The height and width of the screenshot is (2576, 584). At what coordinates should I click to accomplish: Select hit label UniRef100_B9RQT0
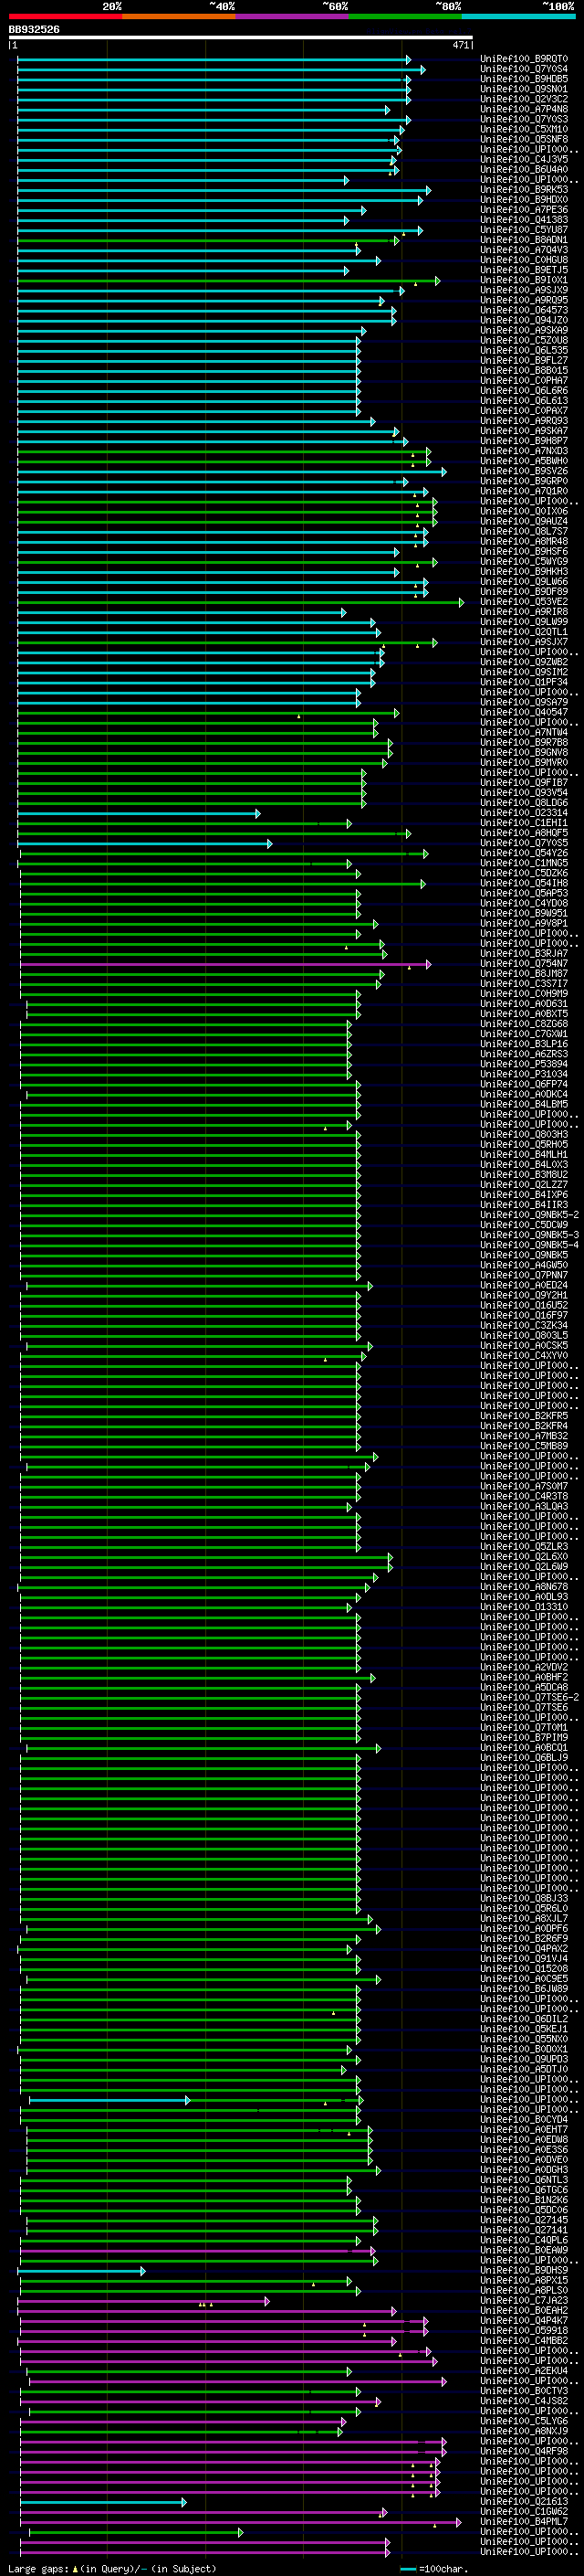[x=524, y=59]
